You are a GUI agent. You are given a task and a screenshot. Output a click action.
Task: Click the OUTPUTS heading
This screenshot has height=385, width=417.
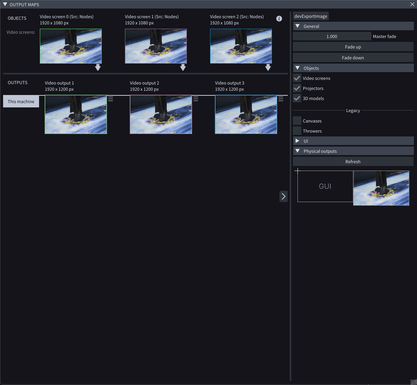(17, 83)
